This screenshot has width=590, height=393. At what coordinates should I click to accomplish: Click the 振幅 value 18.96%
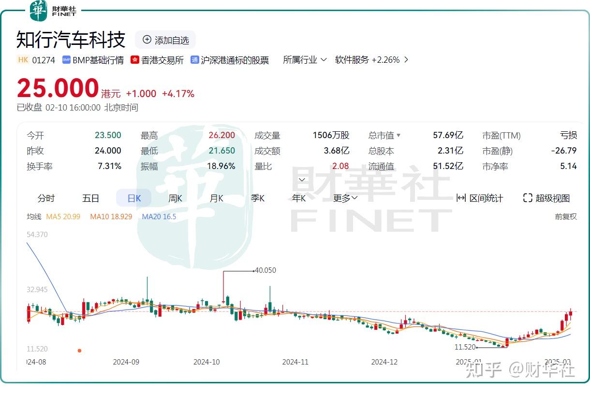pos(222,167)
